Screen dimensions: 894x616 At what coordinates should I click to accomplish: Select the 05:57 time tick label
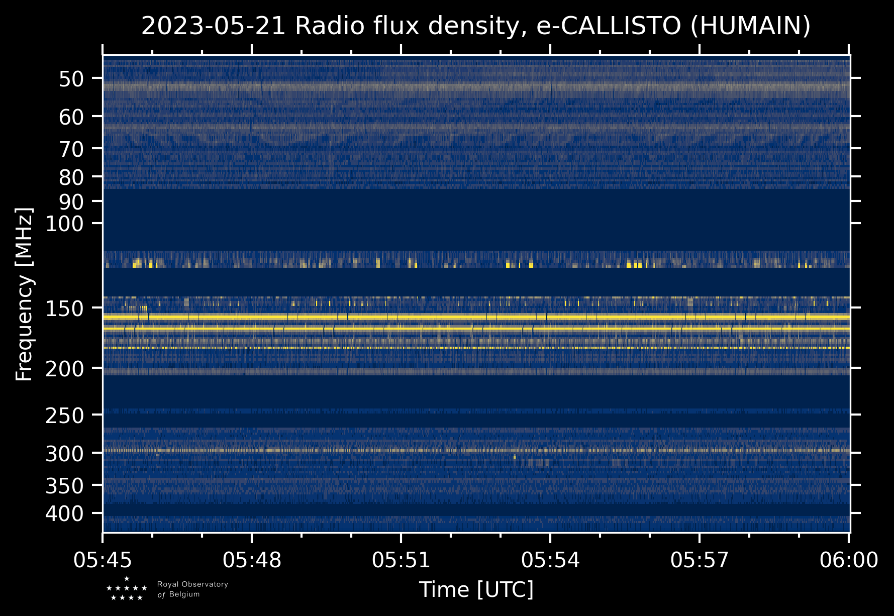point(699,560)
